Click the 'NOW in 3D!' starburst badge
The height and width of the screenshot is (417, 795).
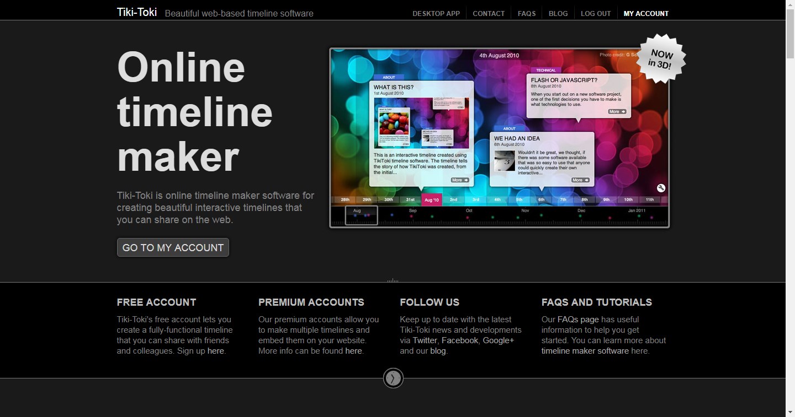(x=661, y=59)
